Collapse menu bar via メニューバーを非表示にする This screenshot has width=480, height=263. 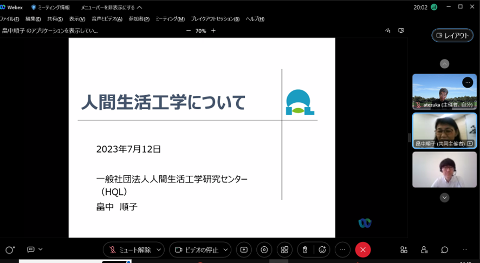click(111, 8)
